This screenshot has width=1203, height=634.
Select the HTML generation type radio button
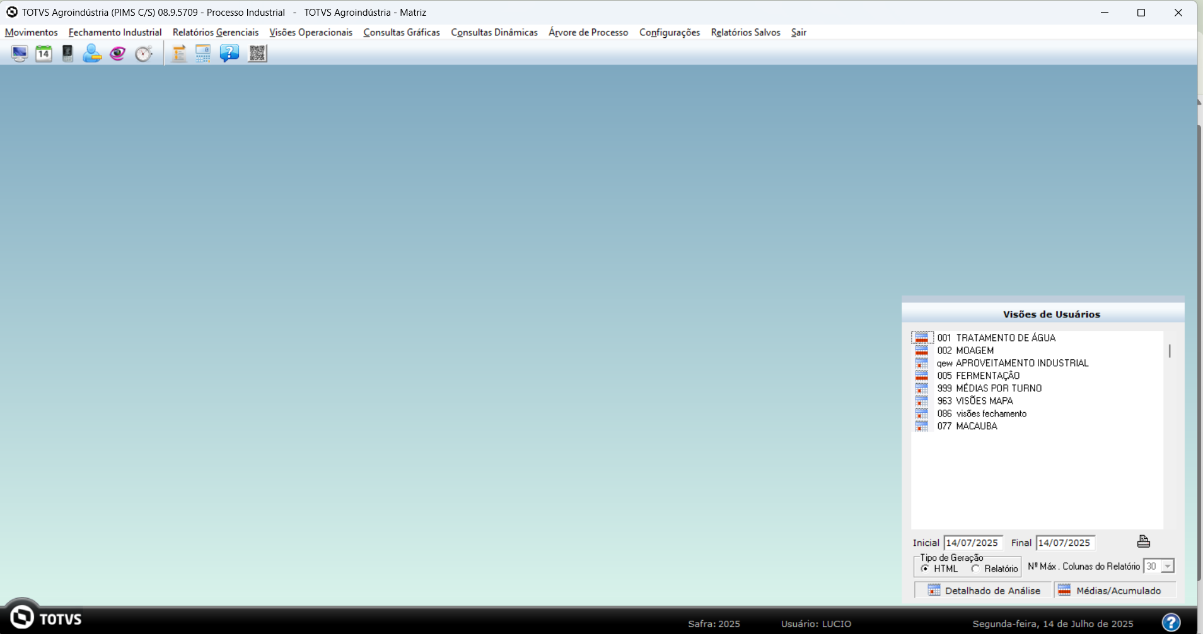[x=925, y=568]
